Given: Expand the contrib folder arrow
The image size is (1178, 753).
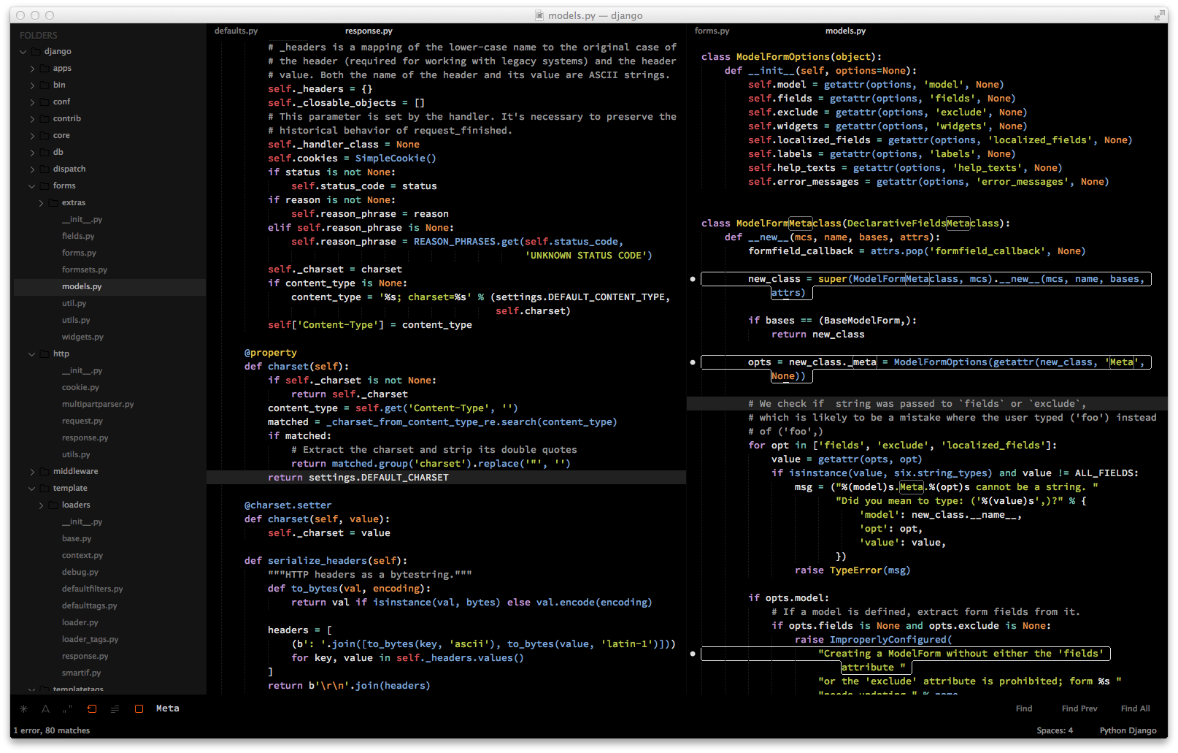Looking at the screenshot, I should coord(32,119).
